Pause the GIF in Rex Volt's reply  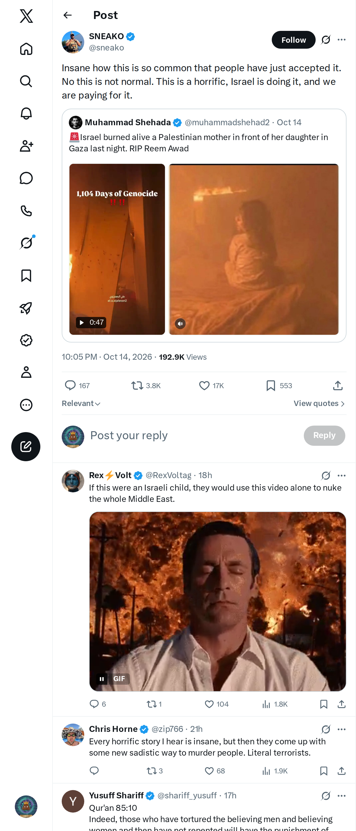pyautogui.click(x=101, y=679)
